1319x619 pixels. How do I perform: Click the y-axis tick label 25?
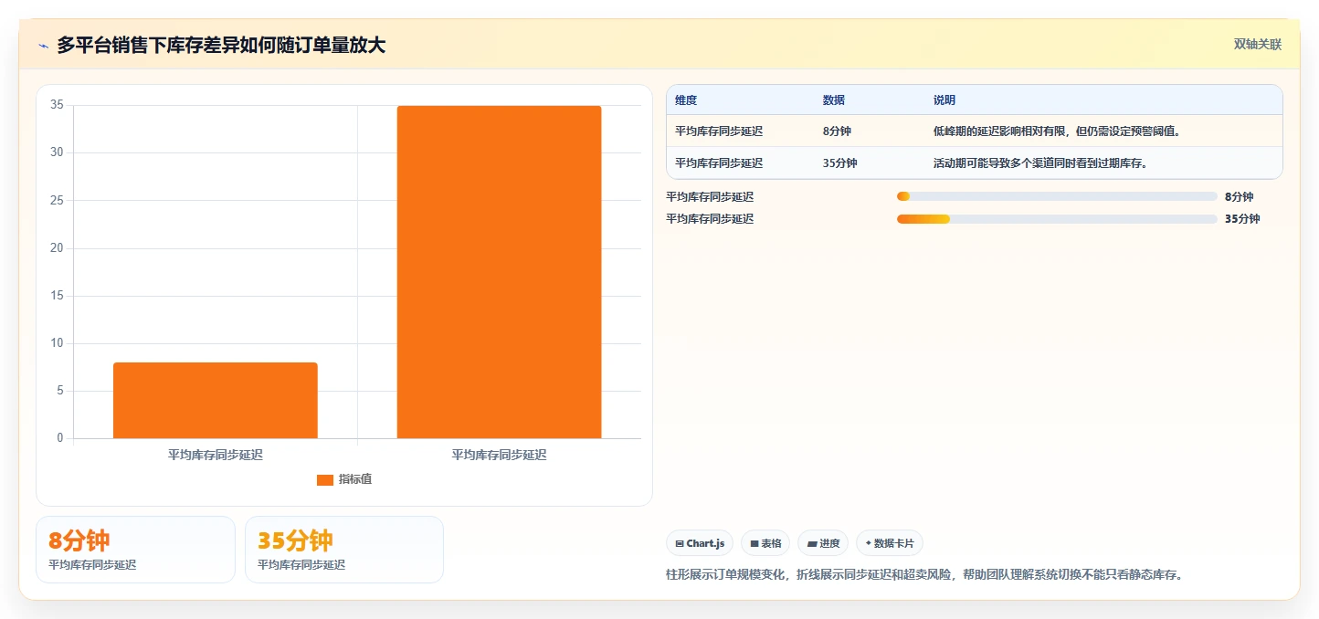point(57,200)
